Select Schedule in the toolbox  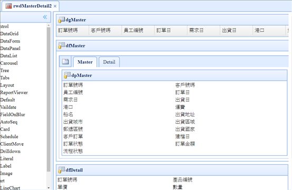[x=9, y=136]
